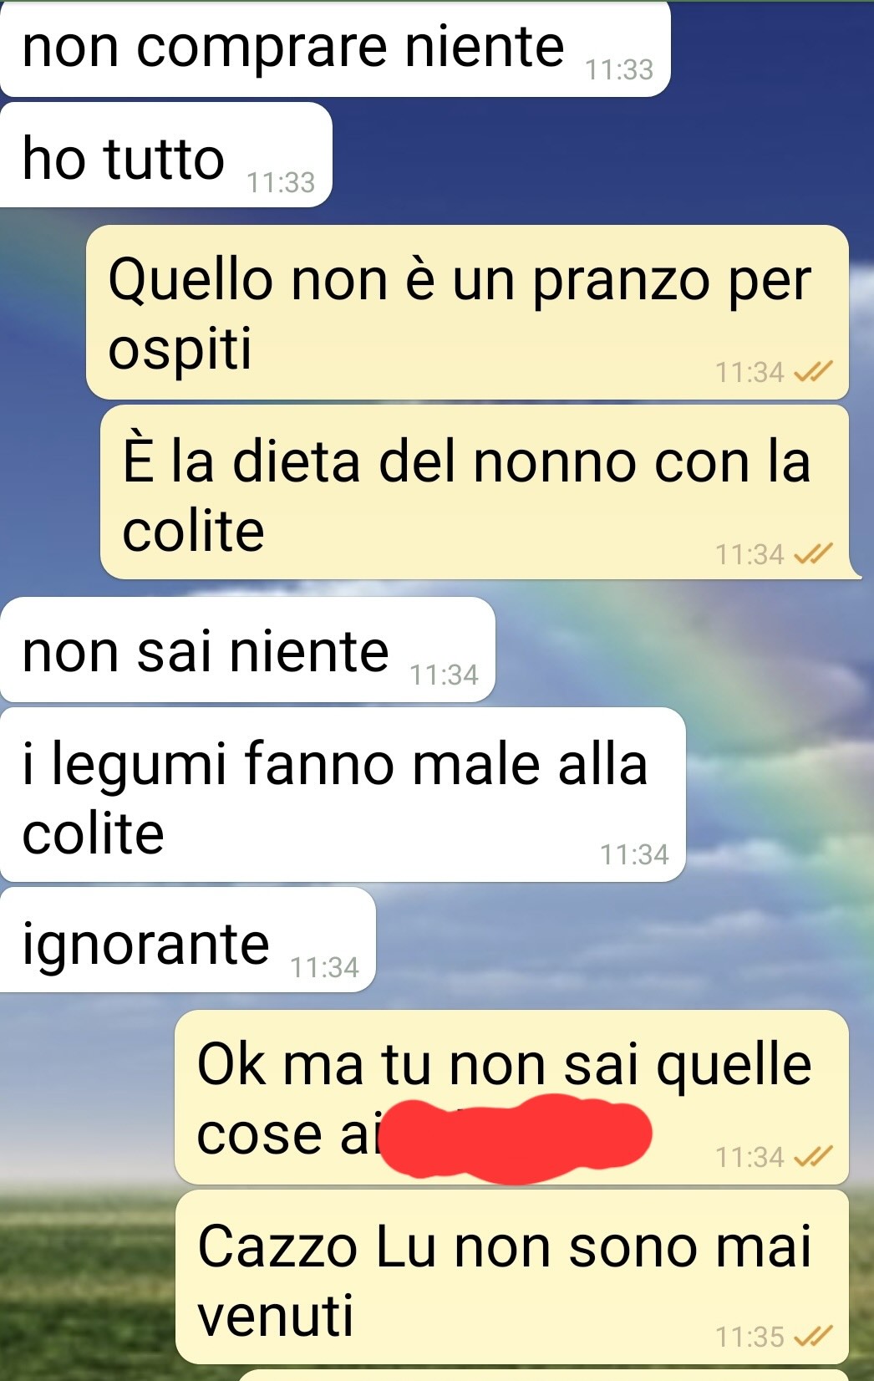Tap the 11:35 timestamp on last message
Screen dimensions: 874x1381
pos(750,1337)
